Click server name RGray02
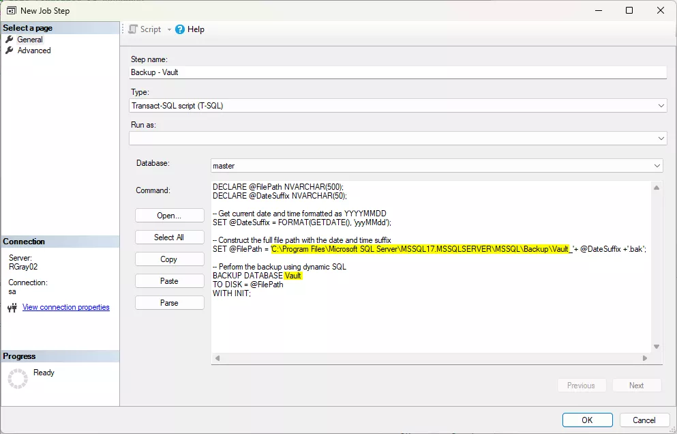 click(23, 267)
